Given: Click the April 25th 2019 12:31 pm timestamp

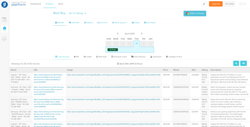Looking at the screenshot, I should [130, 64].
